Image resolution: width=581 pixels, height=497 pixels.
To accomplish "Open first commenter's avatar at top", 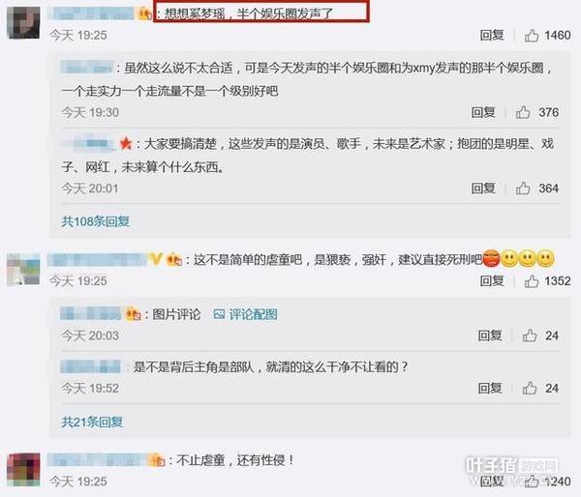I will click(23, 23).
